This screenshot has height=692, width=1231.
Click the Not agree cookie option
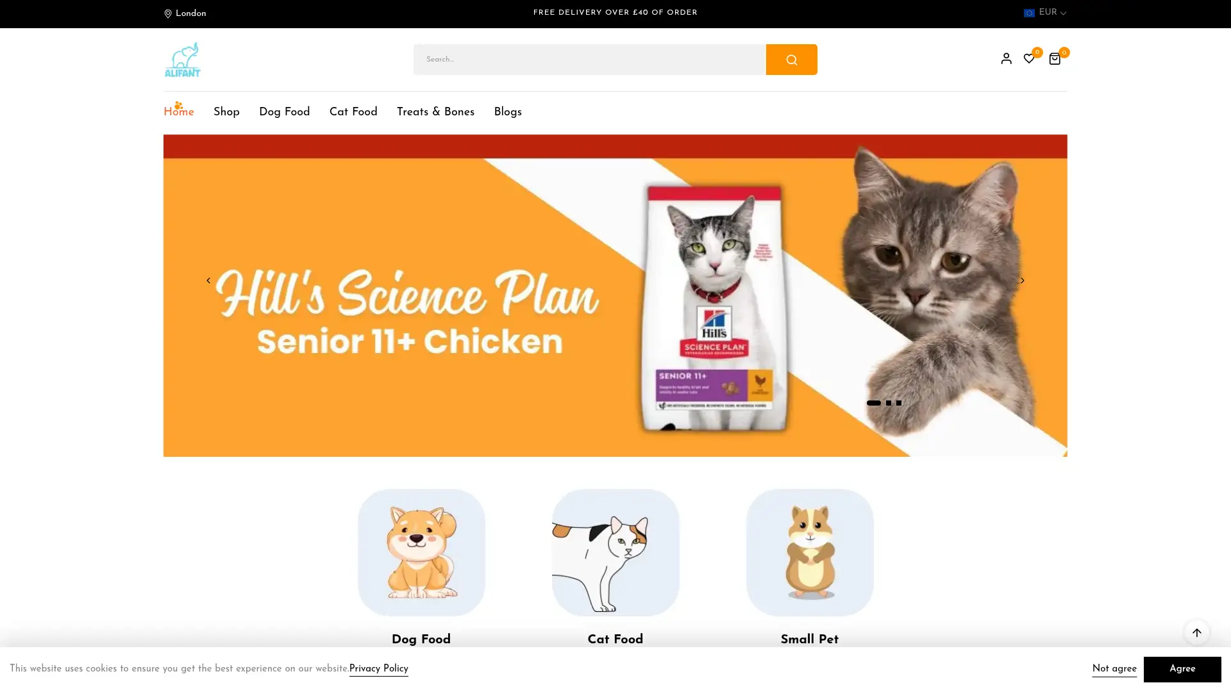click(x=1114, y=669)
